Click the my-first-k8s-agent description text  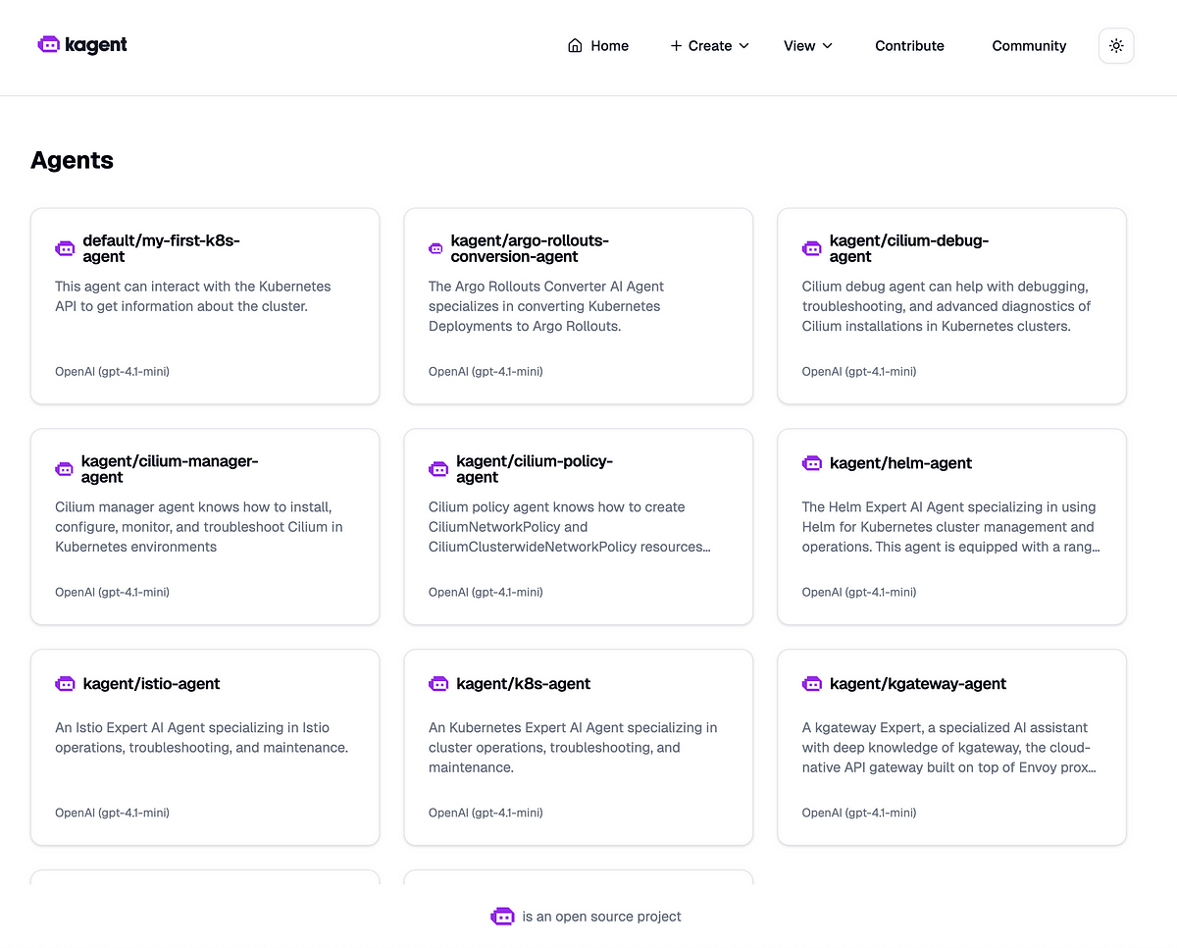click(x=193, y=296)
